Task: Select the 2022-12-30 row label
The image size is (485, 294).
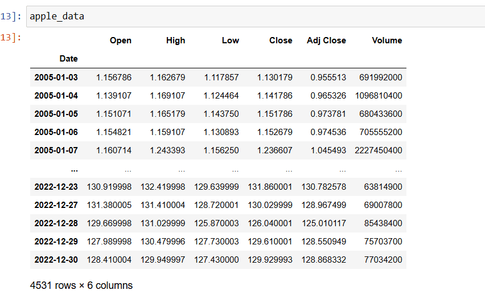Action: coord(56,260)
